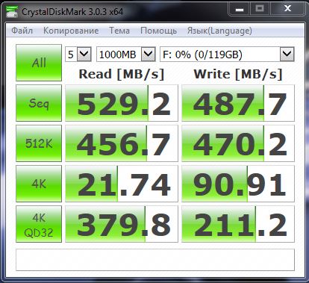This screenshot has height=283, width=309.
Task: Open the test count dropdown showing 5
Action: click(x=78, y=54)
